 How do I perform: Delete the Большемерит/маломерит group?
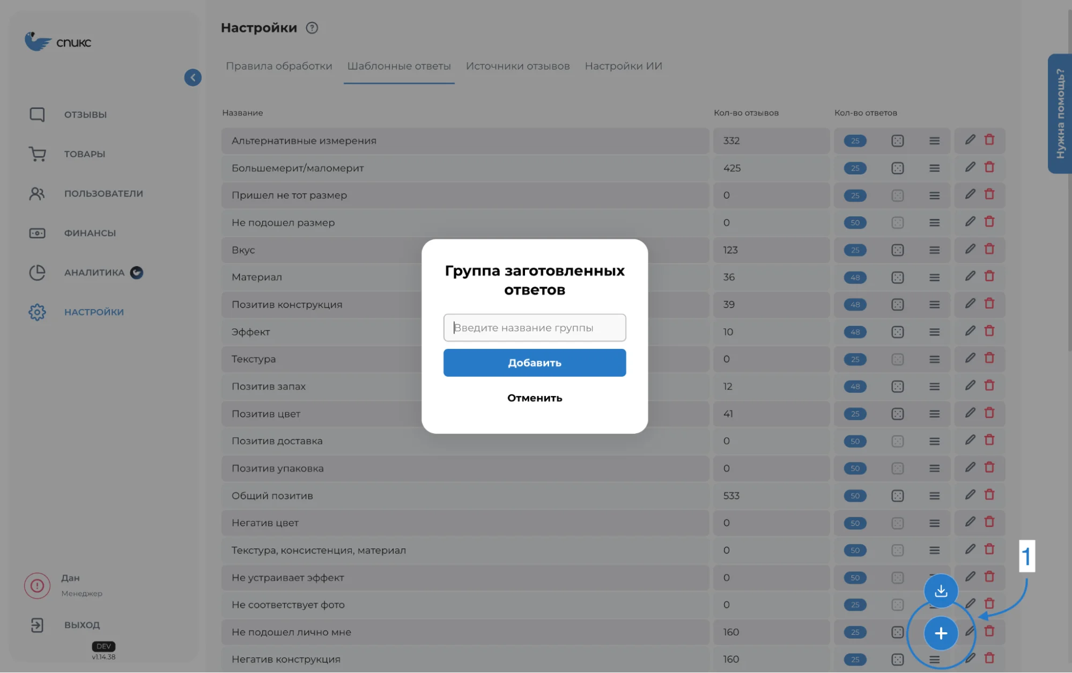tap(989, 167)
